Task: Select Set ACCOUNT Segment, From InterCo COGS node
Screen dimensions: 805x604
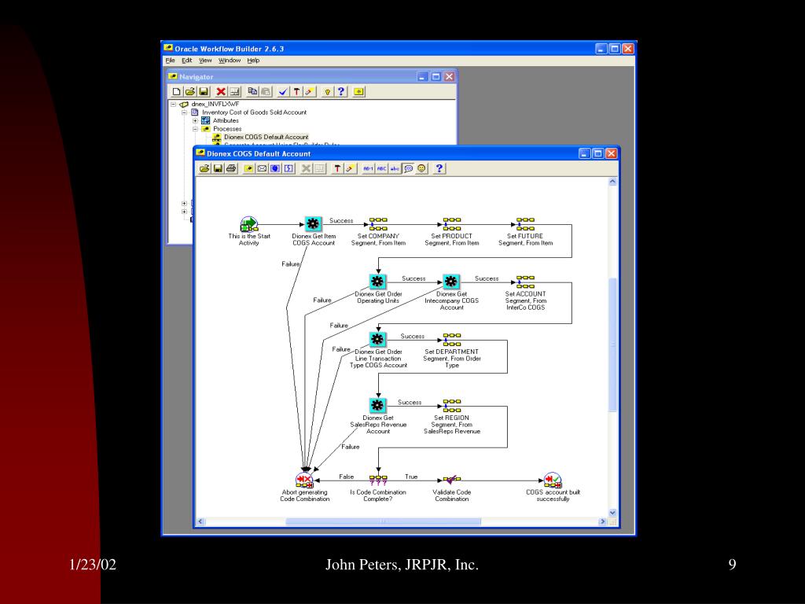Action: 525,282
